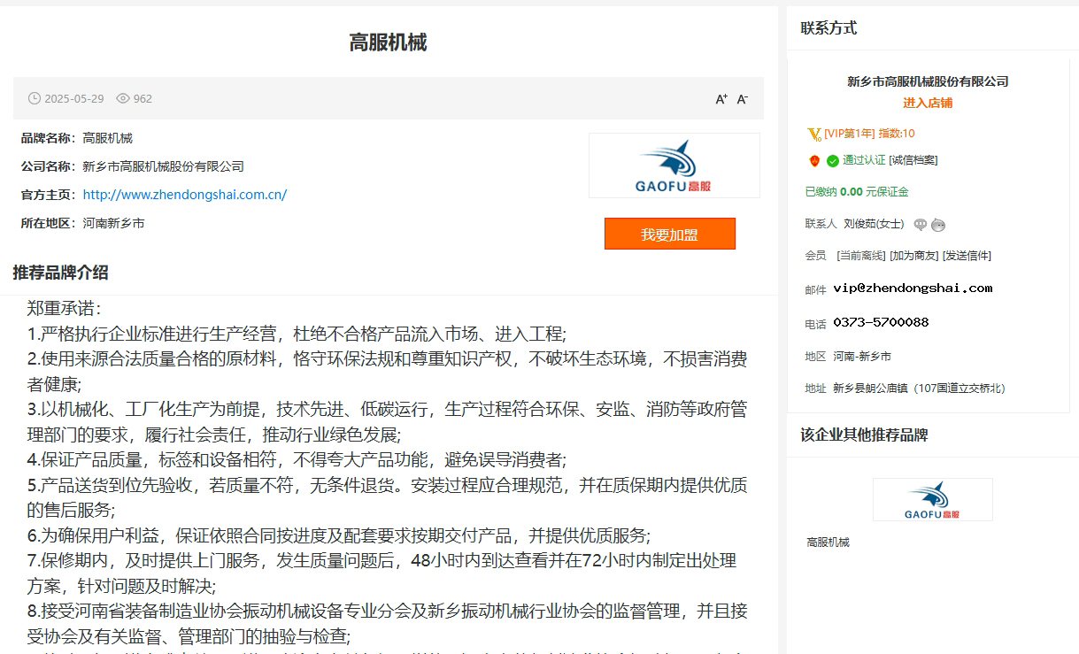Click the 发送信件 send message link
The width and height of the screenshot is (1079, 654).
click(967, 256)
